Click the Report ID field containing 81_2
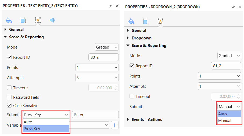244x136 pixels. pos(226,66)
